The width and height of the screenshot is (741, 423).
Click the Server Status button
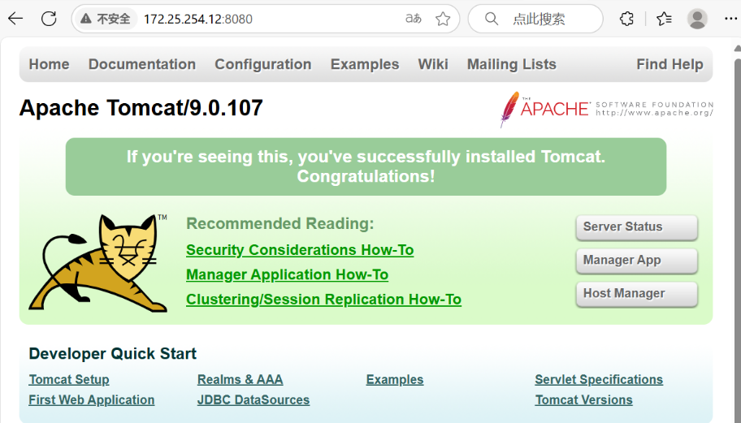[636, 227]
